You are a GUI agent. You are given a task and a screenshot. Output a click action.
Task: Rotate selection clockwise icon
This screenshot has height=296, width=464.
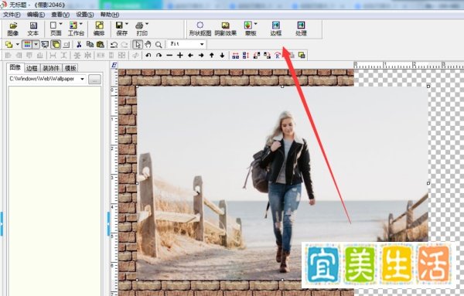(x=159, y=56)
